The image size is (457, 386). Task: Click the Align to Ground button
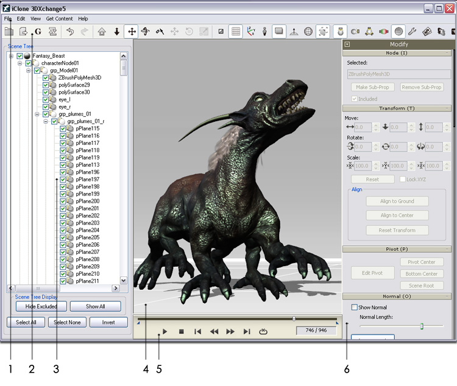397,201
